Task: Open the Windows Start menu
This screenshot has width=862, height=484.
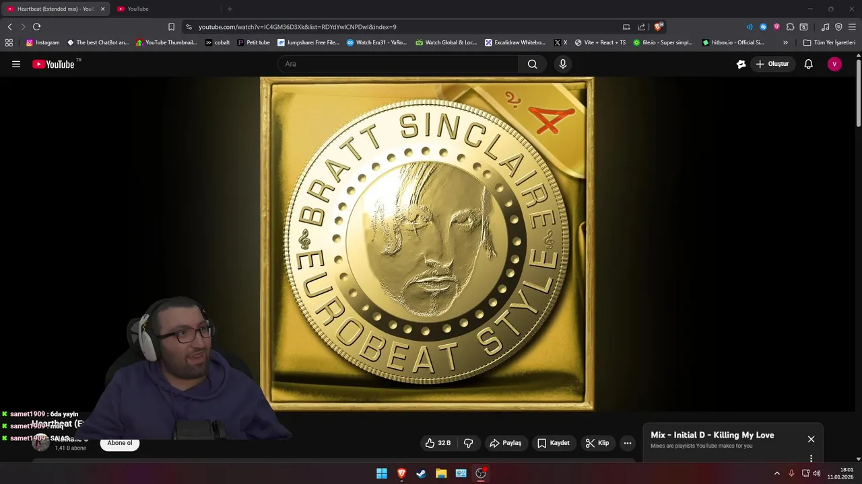Action: (382, 473)
